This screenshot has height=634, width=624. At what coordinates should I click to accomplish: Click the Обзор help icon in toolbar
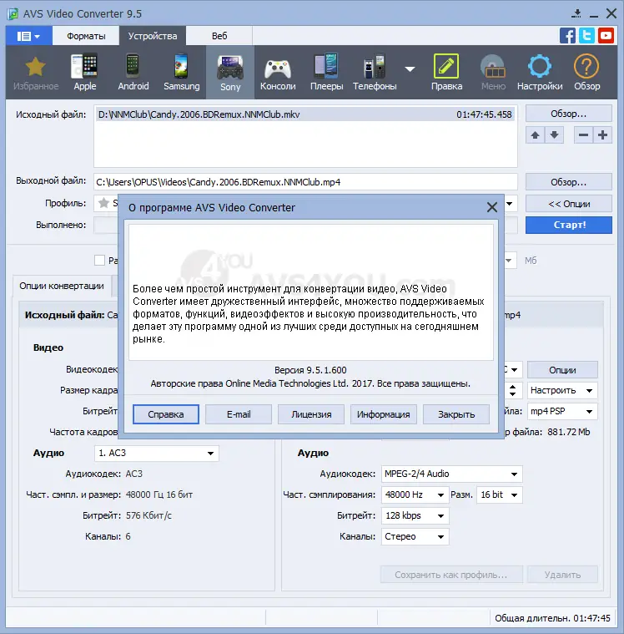586,73
